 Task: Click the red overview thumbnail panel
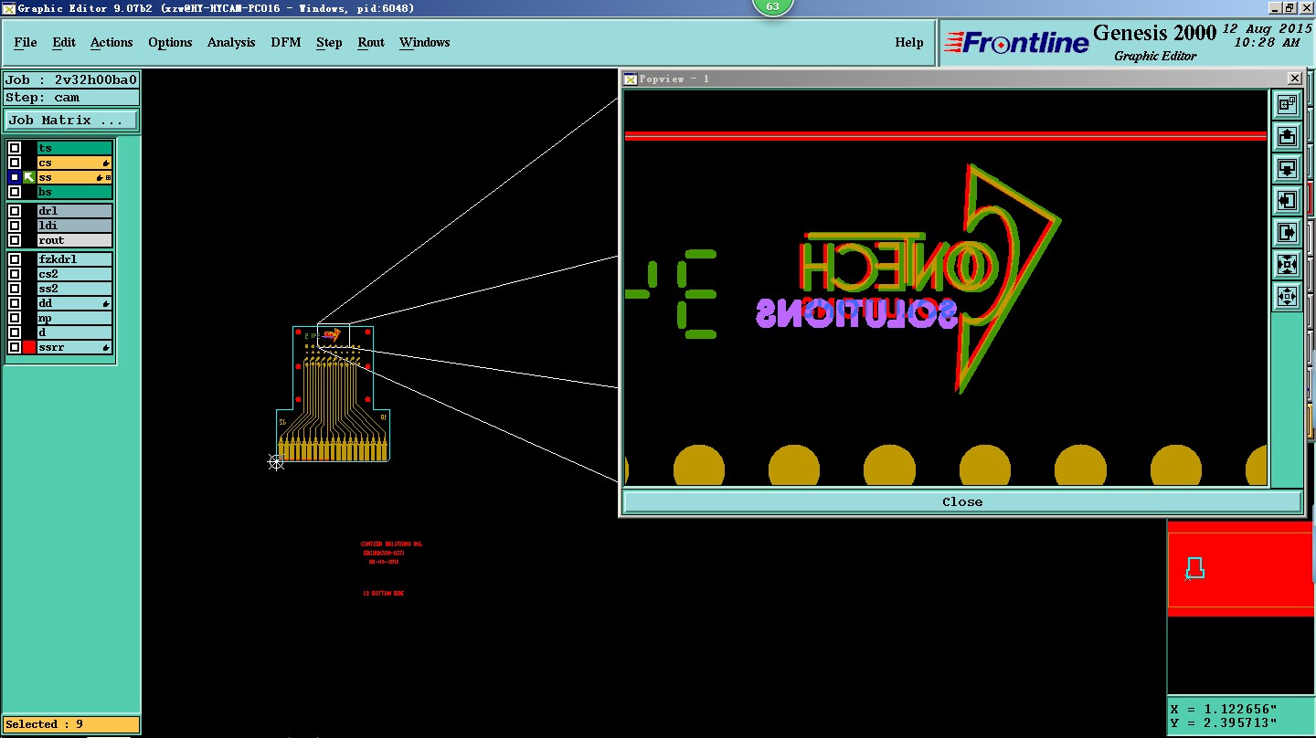1241,568
